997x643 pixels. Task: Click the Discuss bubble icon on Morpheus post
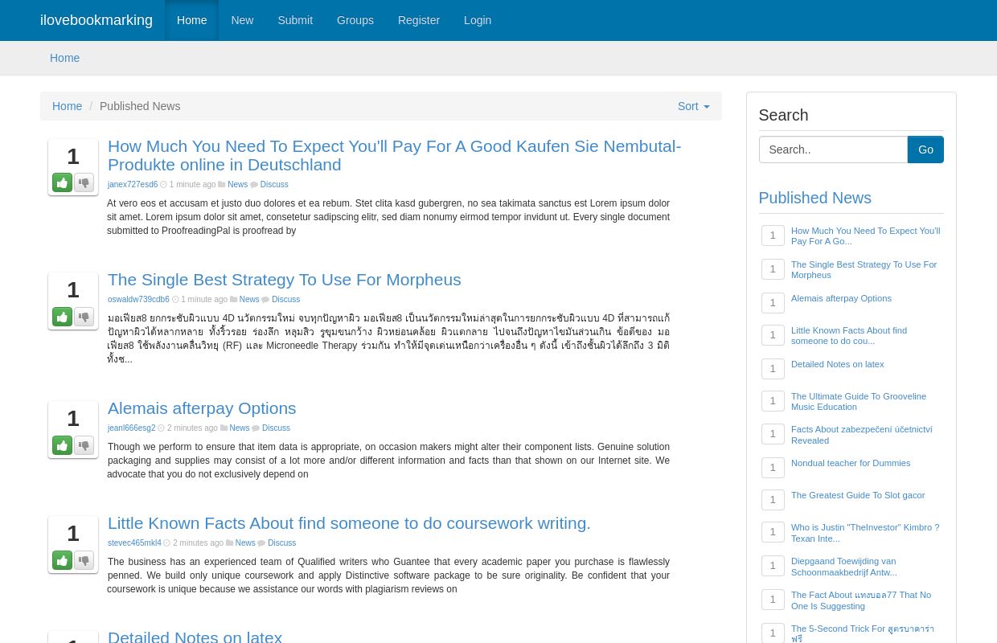(266, 299)
